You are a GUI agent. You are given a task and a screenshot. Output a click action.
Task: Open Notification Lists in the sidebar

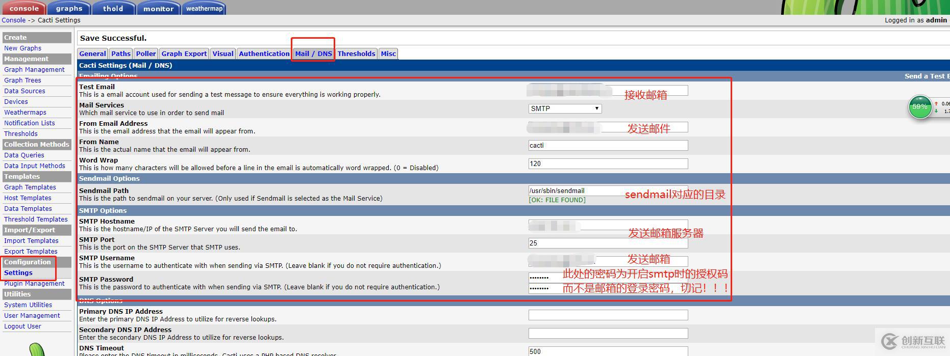30,123
